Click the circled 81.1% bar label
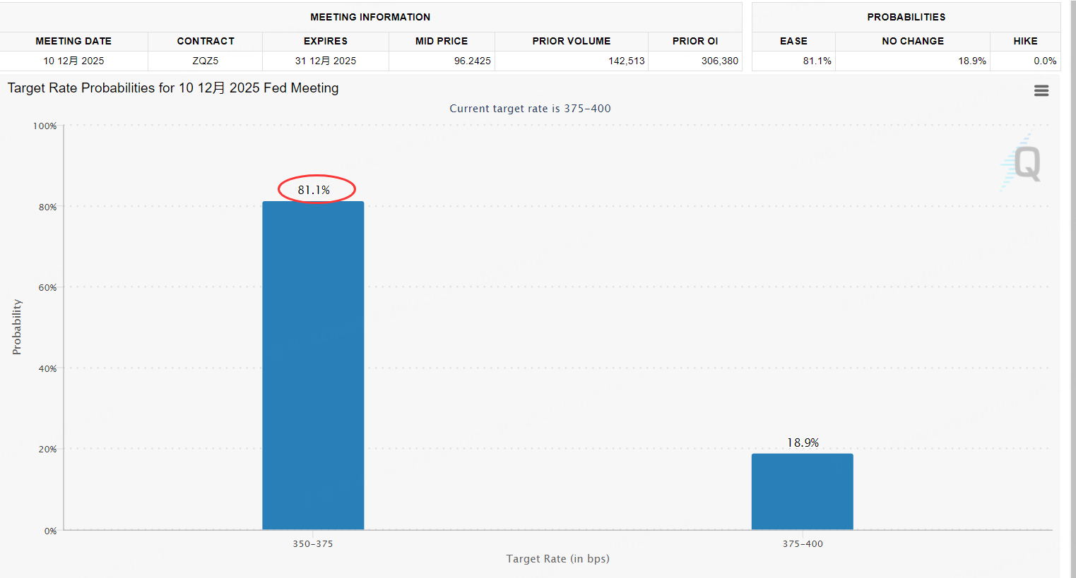1076x578 pixels. click(x=314, y=190)
